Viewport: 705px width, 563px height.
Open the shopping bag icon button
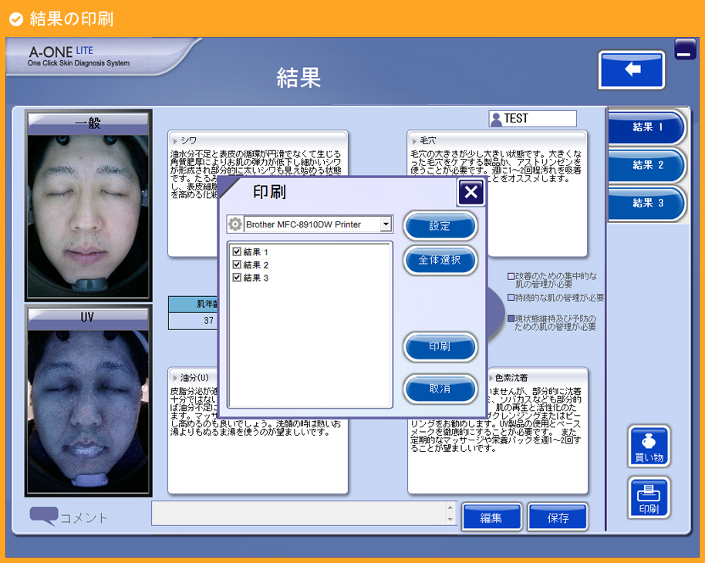(x=649, y=446)
